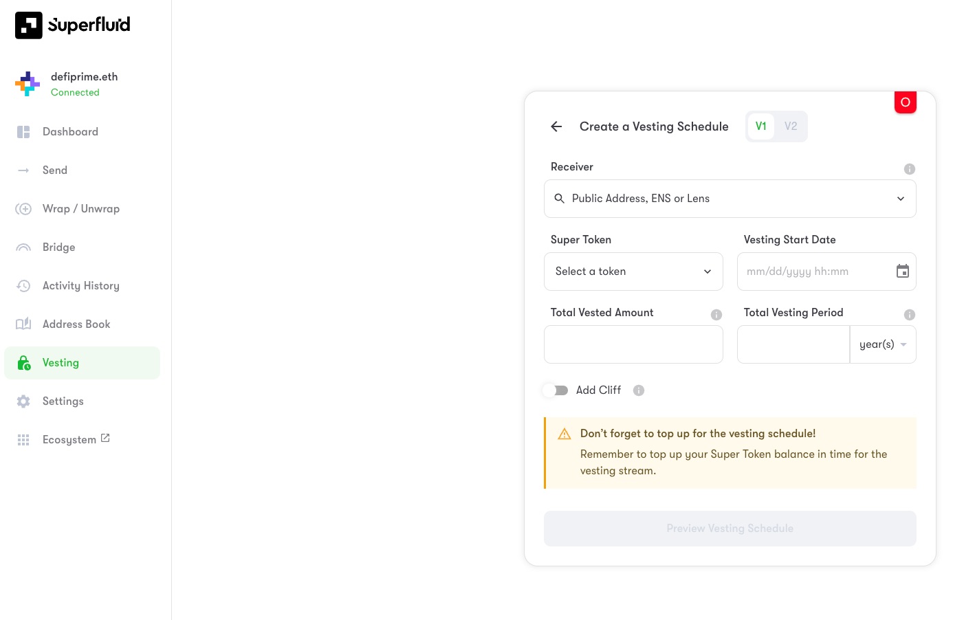Select the V1 version option
Image resolution: width=975 pixels, height=620 pixels.
coord(760,126)
